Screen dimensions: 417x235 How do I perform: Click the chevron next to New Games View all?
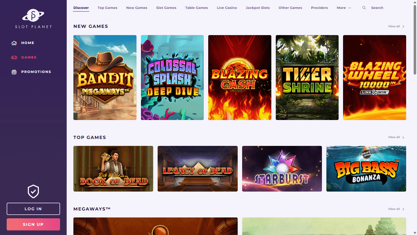point(403,26)
